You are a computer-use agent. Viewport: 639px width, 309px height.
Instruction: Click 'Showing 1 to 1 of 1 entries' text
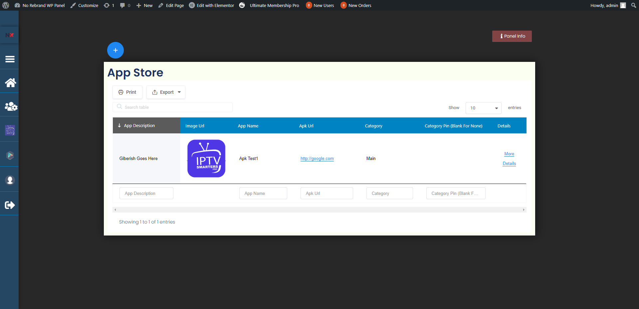(x=147, y=222)
